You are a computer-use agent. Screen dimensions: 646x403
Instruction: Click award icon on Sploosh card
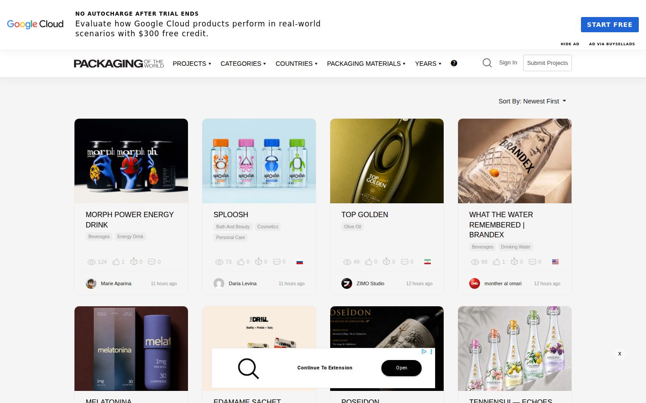[x=258, y=262]
